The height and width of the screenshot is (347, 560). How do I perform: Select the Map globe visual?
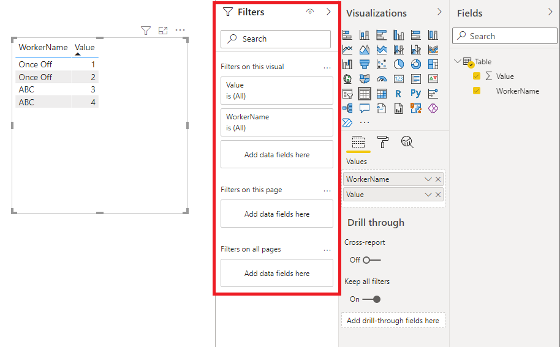(x=347, y=79)
